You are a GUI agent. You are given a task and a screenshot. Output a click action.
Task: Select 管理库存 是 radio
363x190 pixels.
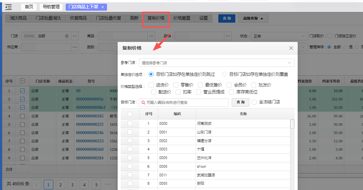pyautogui.click(x=345, y=47)
